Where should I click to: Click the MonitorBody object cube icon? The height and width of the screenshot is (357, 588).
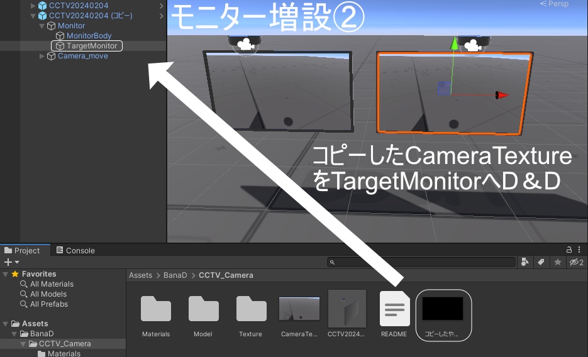(x=60, y=36)
